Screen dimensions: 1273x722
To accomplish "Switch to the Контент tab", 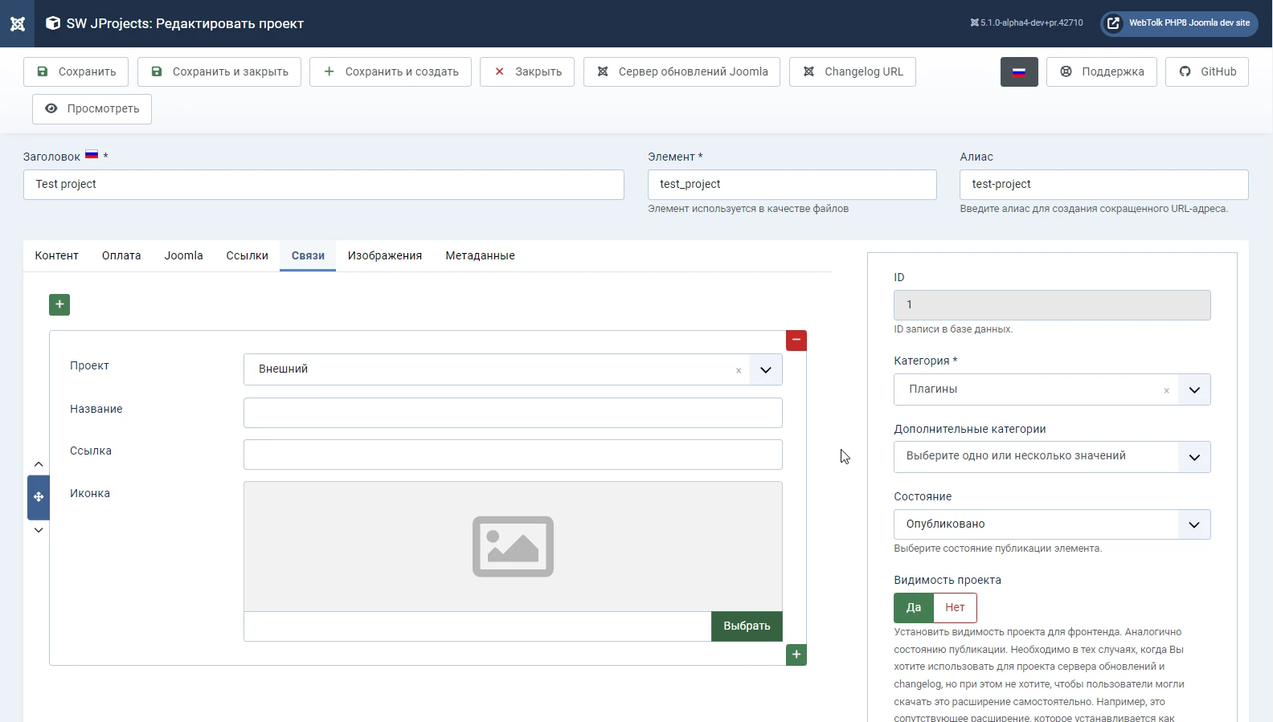I will click(x=56, y=255).
